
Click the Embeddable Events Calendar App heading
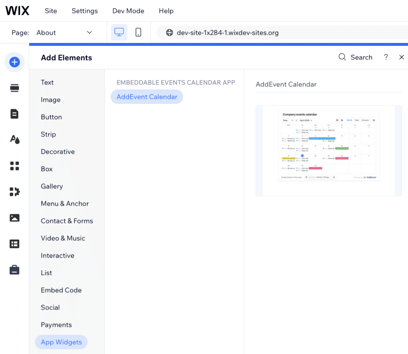(176, 82)
